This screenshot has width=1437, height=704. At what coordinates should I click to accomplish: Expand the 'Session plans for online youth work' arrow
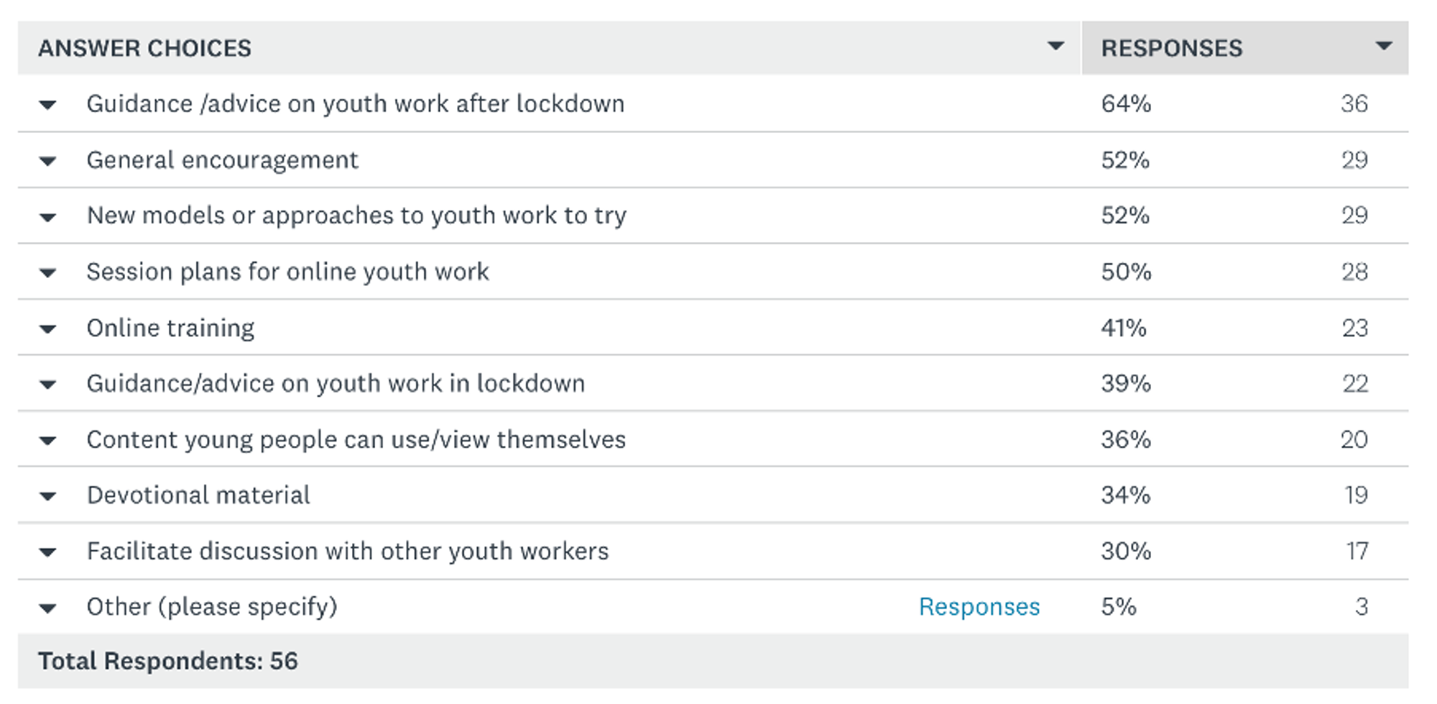47,273
